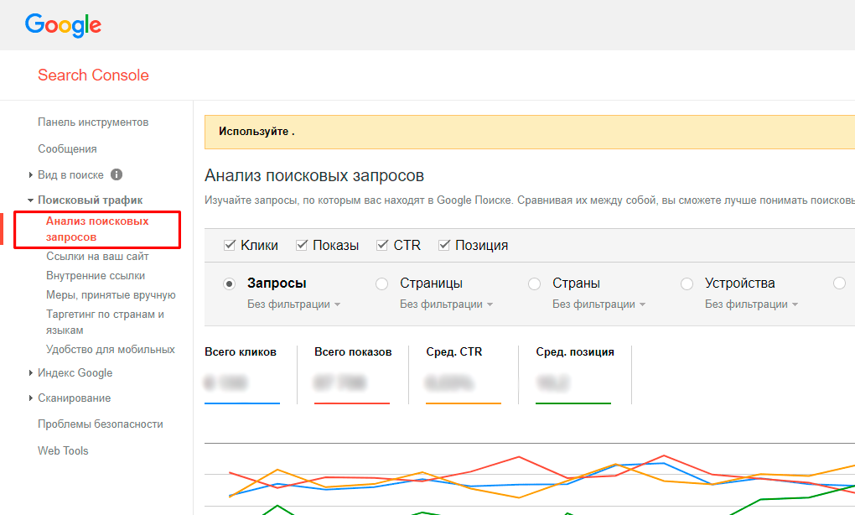This screenshot has height=515, width=855.
Task: Open the Search Console home link
Action: pyautogui.click(x=93, y=75)
